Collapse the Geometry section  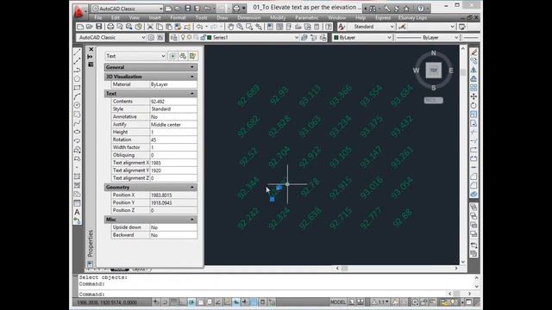point(192,188)
